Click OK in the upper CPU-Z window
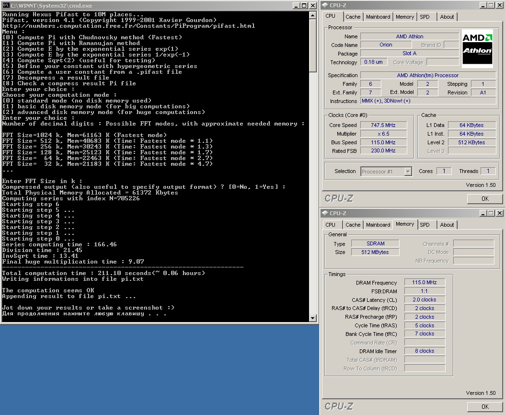 coord(485,199)
